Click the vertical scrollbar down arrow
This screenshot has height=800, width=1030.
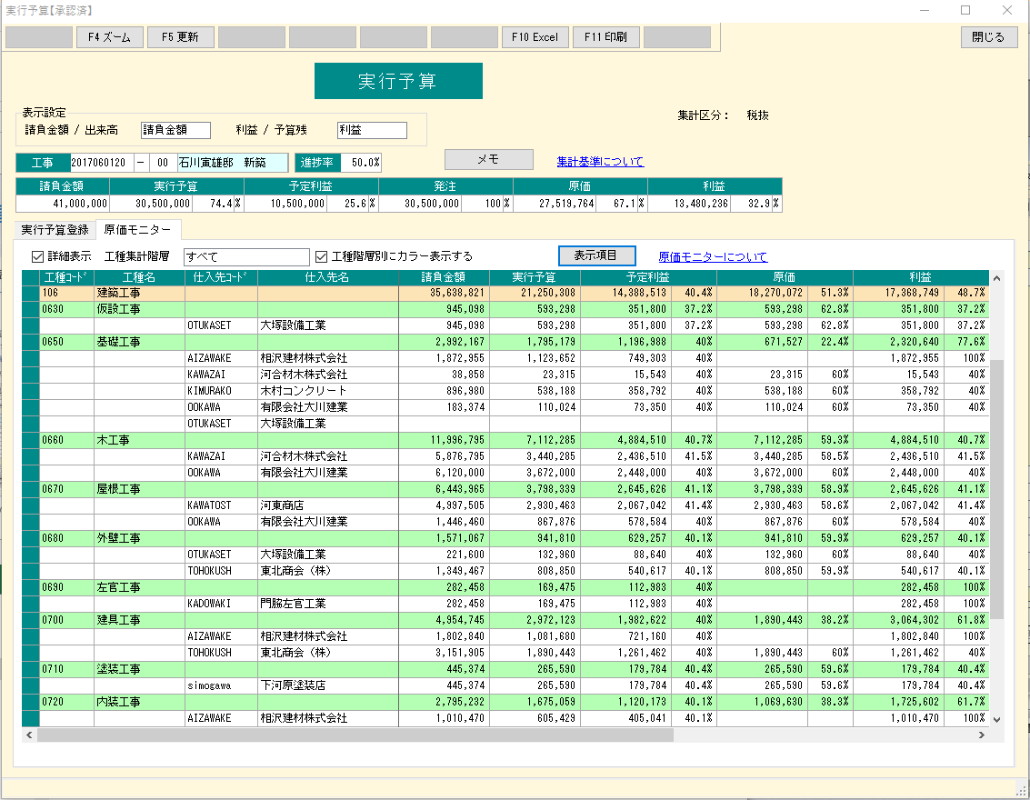pos(996,719)
